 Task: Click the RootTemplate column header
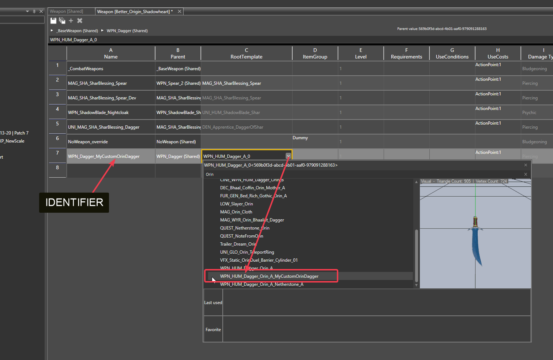point(246,53)
